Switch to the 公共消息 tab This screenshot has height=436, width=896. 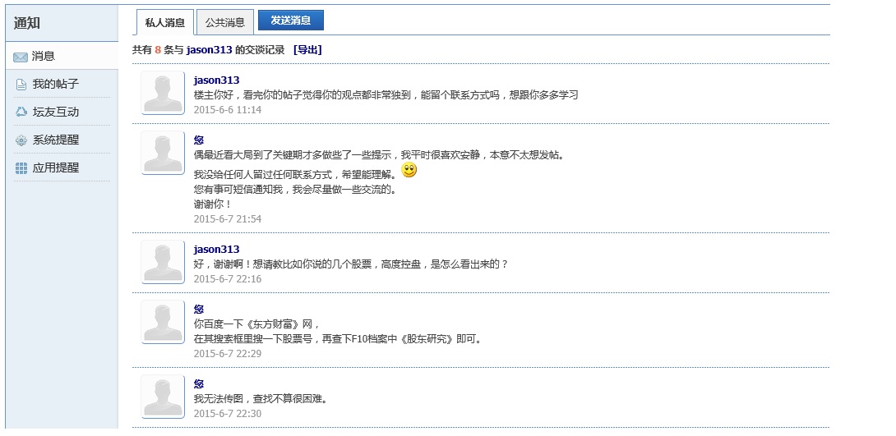(225, 22)
